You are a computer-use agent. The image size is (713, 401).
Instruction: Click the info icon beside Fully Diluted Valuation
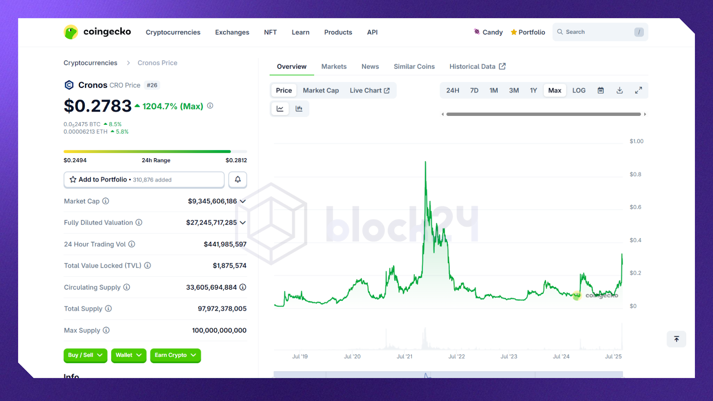pos(139,222)
